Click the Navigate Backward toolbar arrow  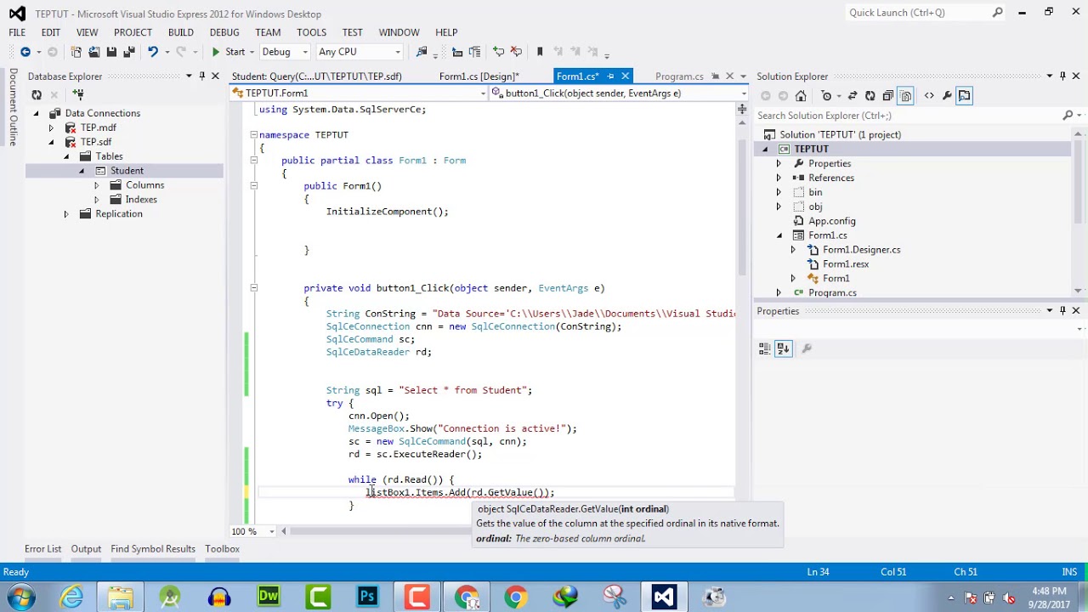(25, 52)
